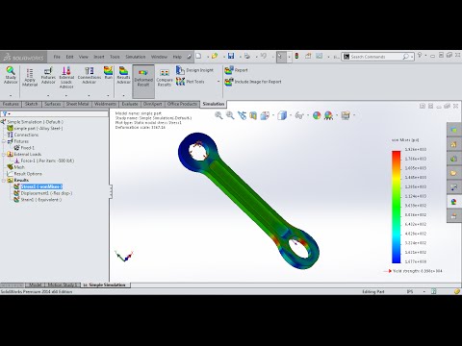Image resolution: width=462 pixels, height=346 pixels.
Task: Switch to the Sketch tab
Action: tap(32, 104)
